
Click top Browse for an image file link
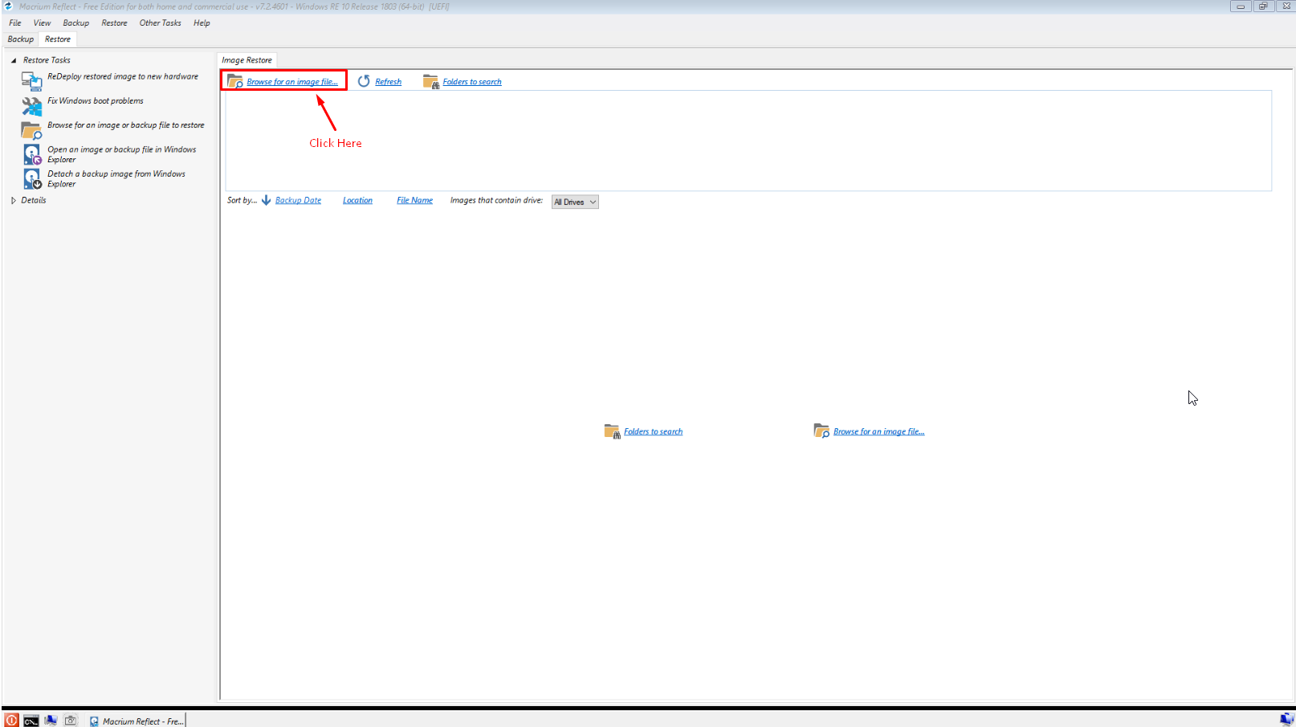[x=292, y=82]
